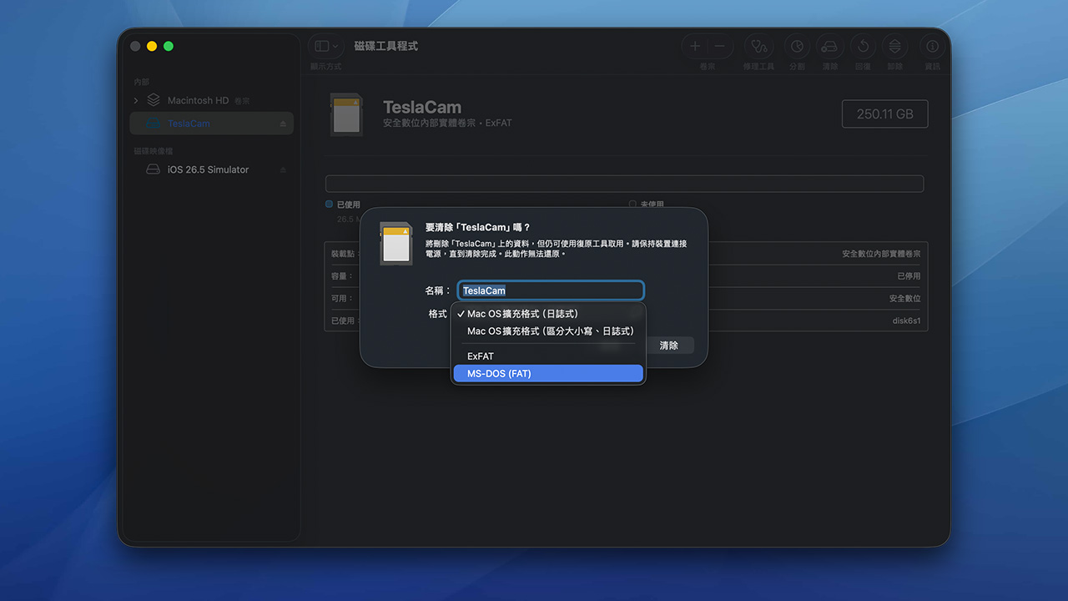The image size is (1068, 601).
Task: Eject the TeslaCam volume
Action: (283, 124)
